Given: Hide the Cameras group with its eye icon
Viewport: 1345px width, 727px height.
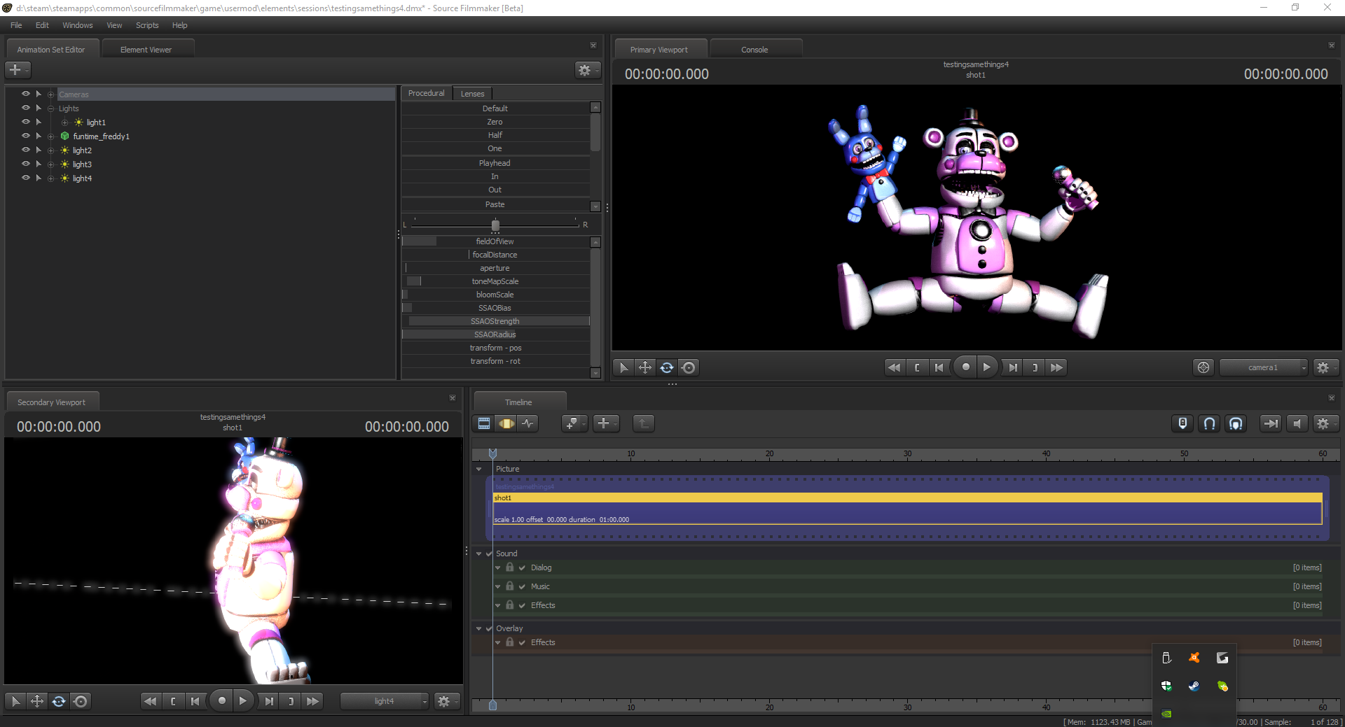Looking at the screenshot, I should (x=26, y=94).
